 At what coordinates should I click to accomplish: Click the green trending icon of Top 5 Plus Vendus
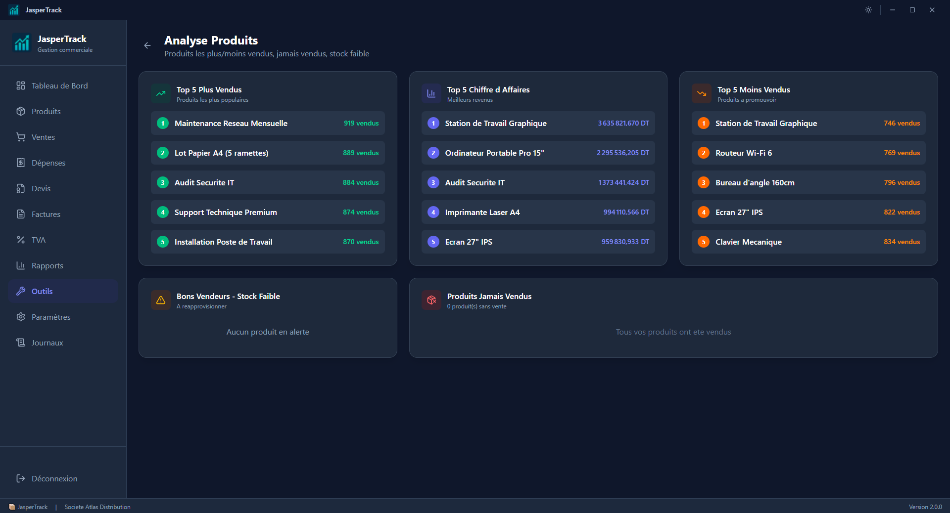coord(161,93)
